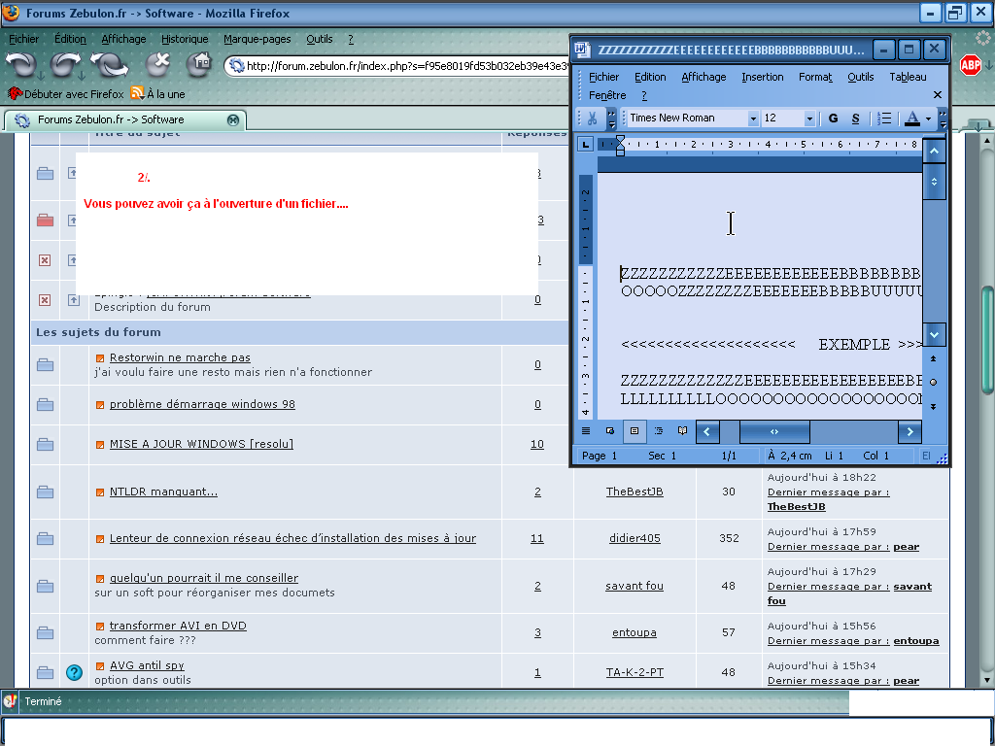Click the numbered list icon in Word
Image resolution: width=995 pixels, height=746 pixels.
point(884,119)
